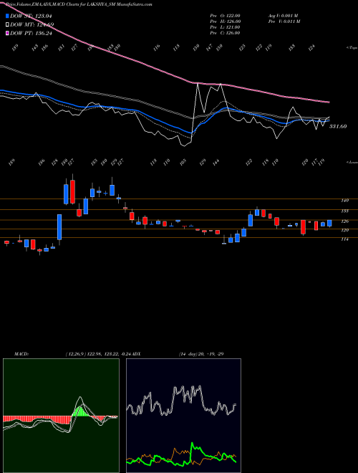Click the 331.60 value label on EMA chart

(x=337, y=126)
